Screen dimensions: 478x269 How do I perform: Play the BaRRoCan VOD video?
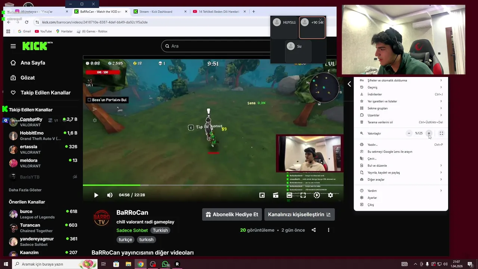pos(96,195)
